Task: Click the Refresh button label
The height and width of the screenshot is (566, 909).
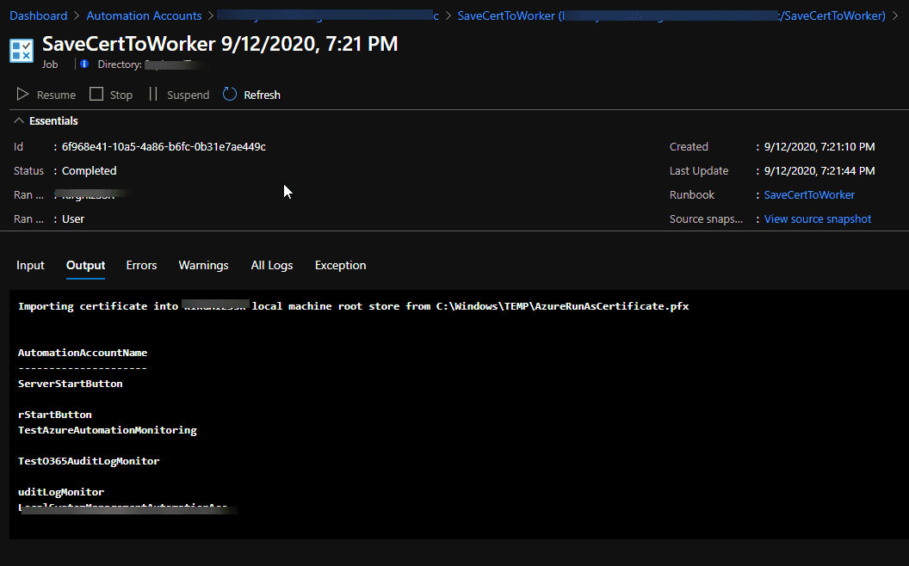Action: pyautogui.click(x=262, y=95)
